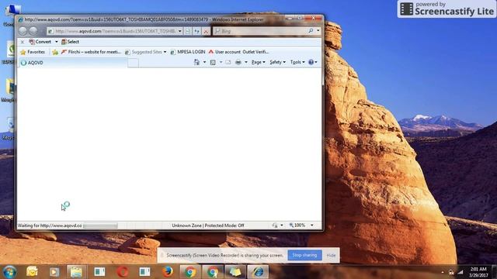Image resolution: width=497 pixels, height=279 pixels.
Task: Open the User account Outlet Verifi favorite
Action: (238, 52)
